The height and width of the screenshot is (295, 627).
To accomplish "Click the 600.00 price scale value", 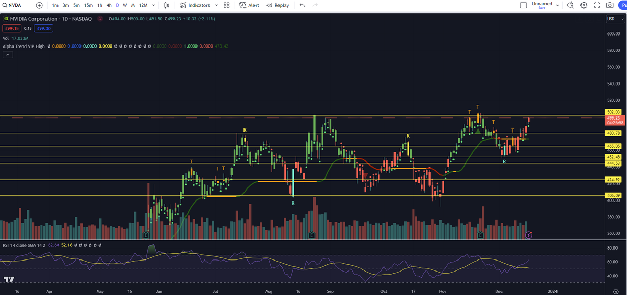I will pos(613,33).
